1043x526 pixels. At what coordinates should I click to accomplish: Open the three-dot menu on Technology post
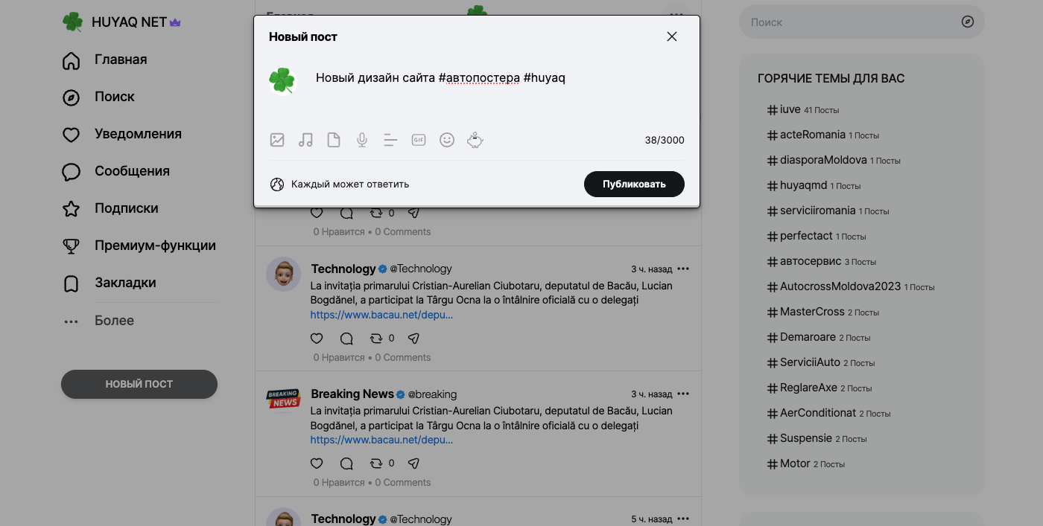point(683,269)
